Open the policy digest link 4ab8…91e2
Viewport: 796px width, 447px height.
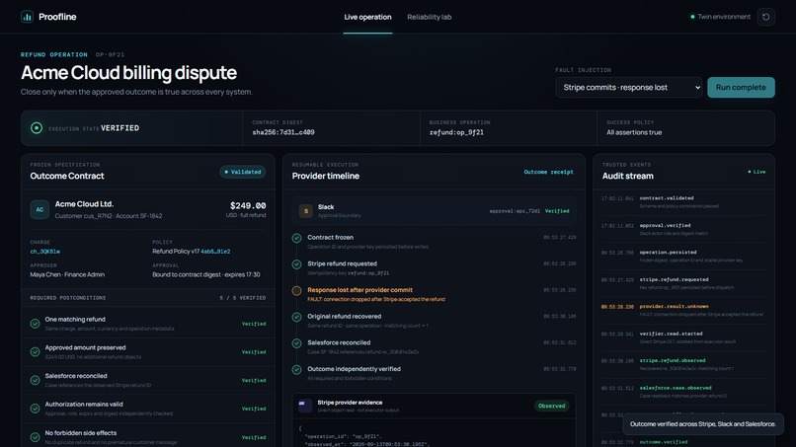click(215, 252)
